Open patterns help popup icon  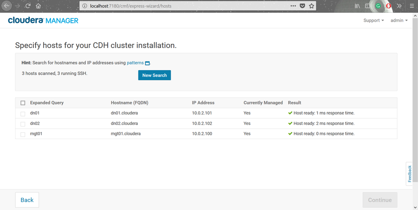[147, 63]
